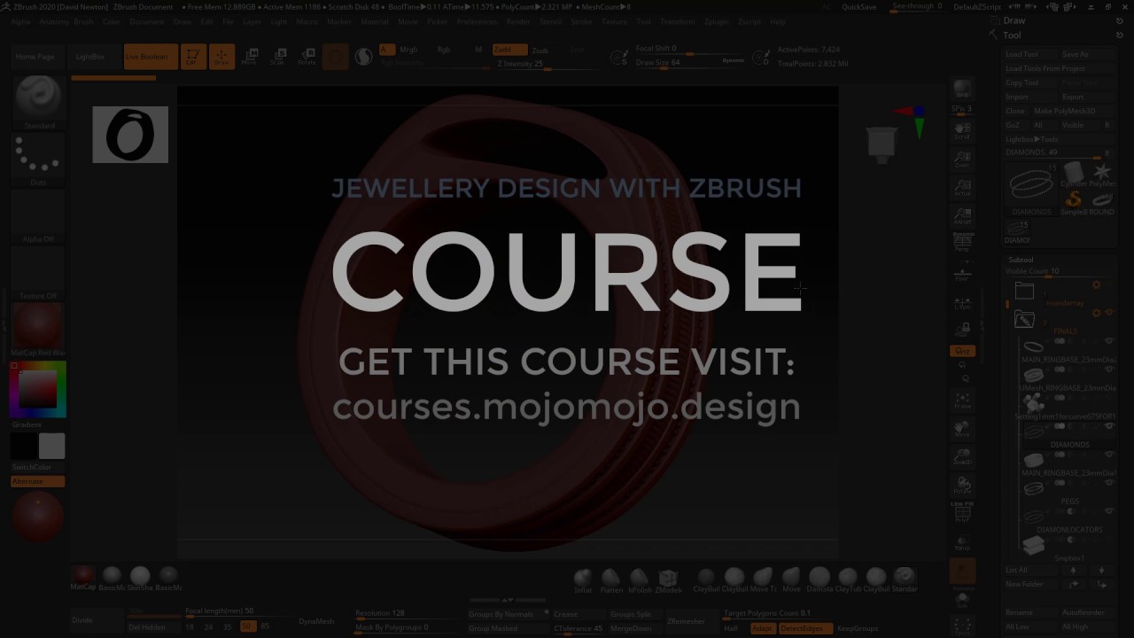The width and height of the screenshot is (1134, 638).
Task: Select the Cylinder tool thumbnail
Action: [x=1074, y=174]
